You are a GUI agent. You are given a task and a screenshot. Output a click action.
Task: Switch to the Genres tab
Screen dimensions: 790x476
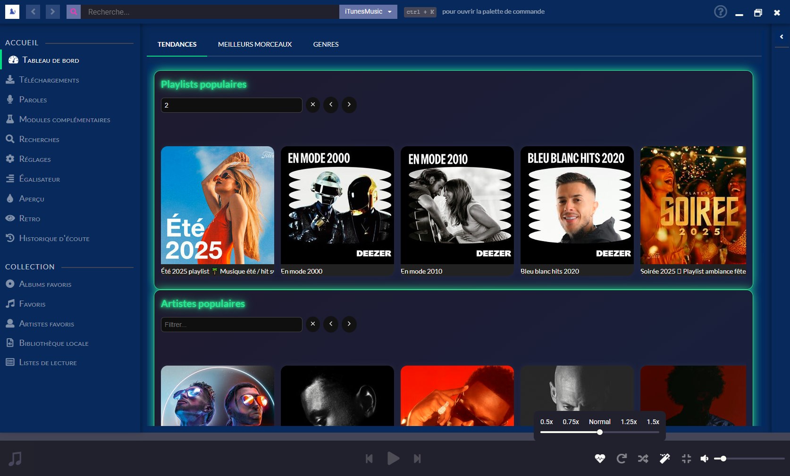326,44
